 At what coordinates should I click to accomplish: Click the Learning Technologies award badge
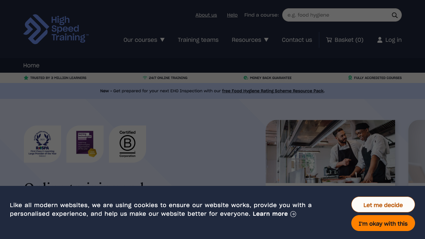point(85,144)
